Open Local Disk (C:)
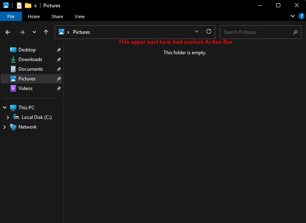 (37, 117)
